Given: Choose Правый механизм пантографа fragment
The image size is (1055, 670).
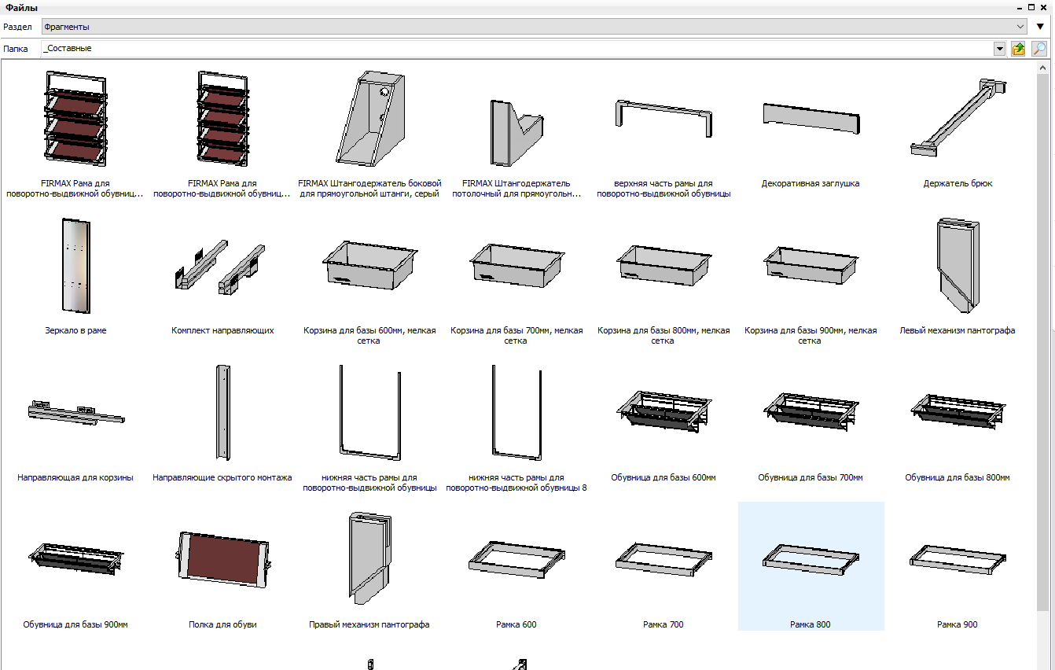Looking at the screenshot, I should pyautogui.click(x=369, y=558).
